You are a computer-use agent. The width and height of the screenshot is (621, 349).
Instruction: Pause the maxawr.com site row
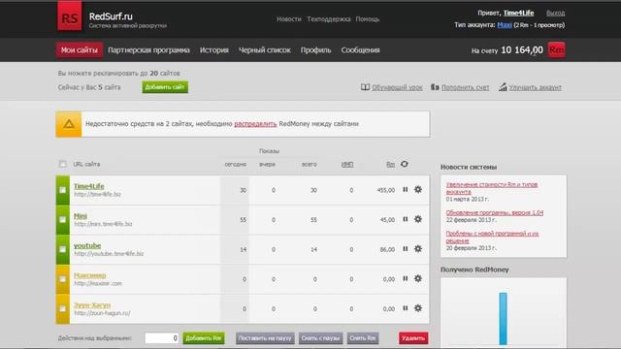[x=406, y=278]
